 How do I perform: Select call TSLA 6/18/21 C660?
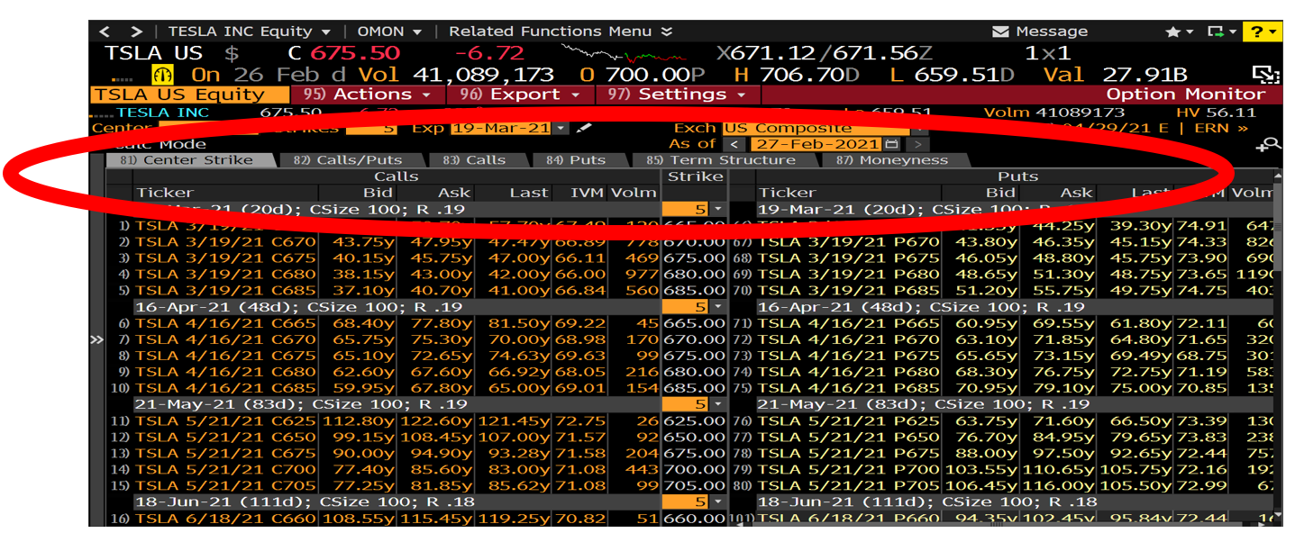click(x=225, y=519)
